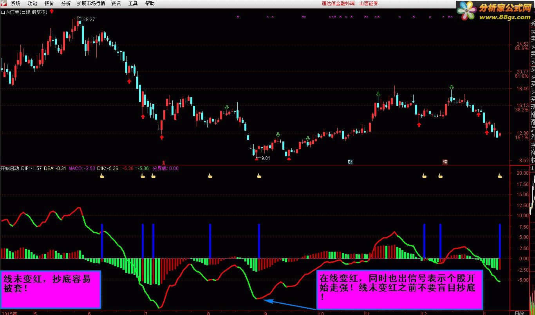This screenshot has width=535, height=315.
Task: Click the rightmost red up-arrow buy signal
Action: pos(486,132)
